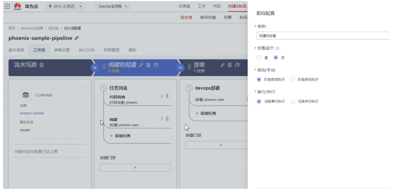Go to 部署 sub-navigation item
The image size is (396, 192).
pos(228,17)
